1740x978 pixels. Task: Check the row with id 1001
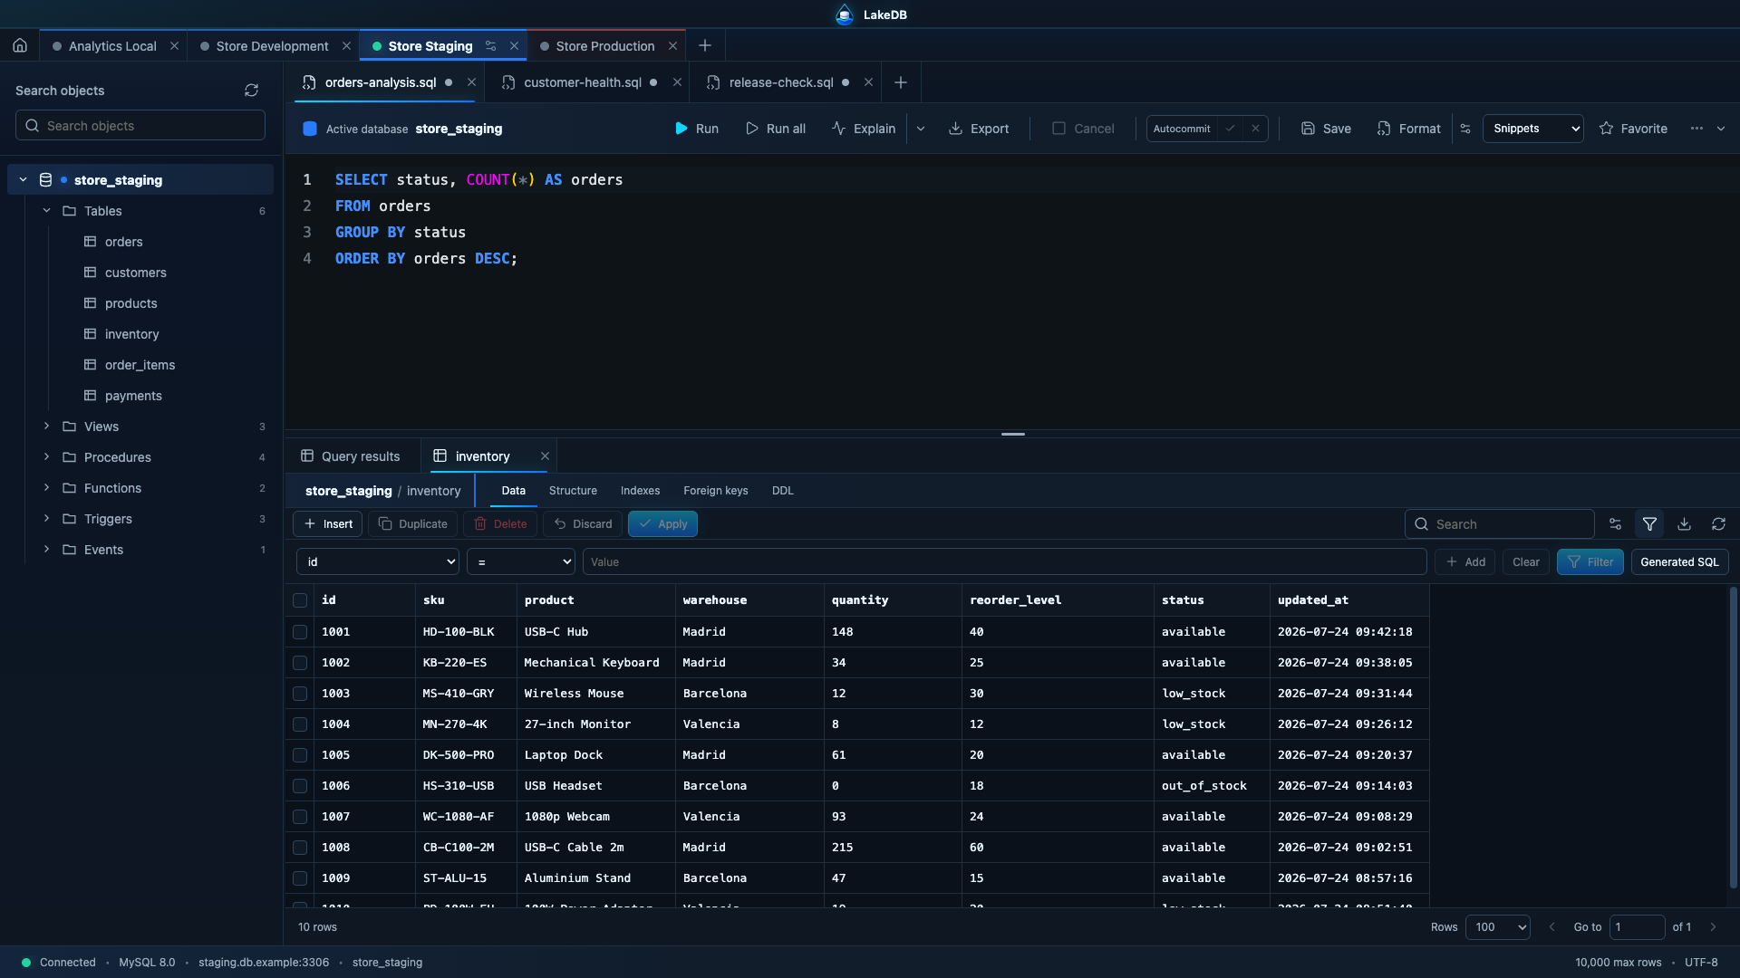point(300,632)
